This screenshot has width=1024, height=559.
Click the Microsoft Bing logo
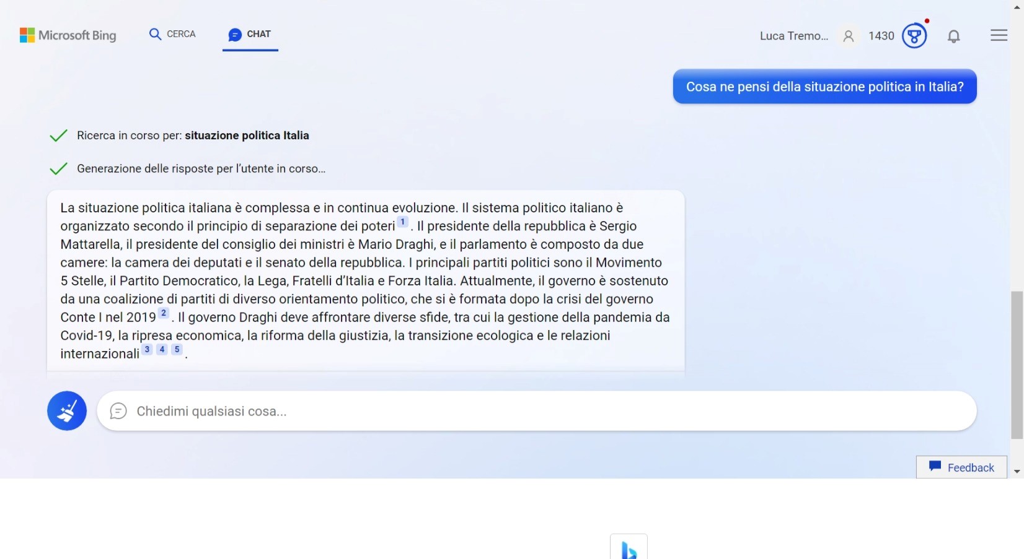click(68, 35)
